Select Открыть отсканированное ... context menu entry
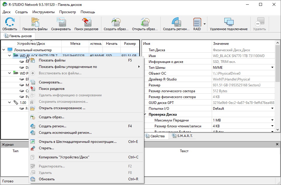This screenshot has width=281, height=185. tap(86, 108)
